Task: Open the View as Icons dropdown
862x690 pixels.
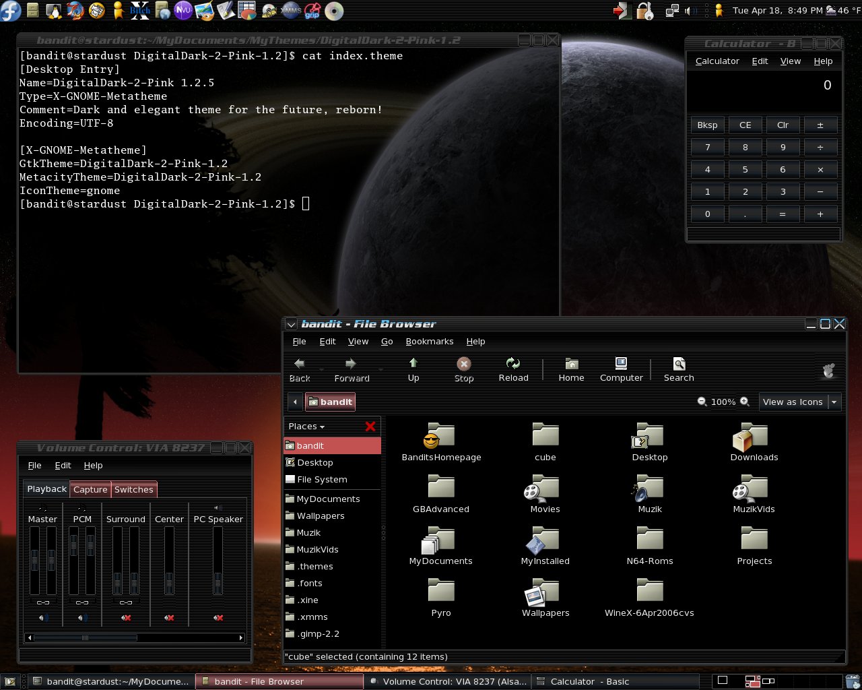Action: 799,402
